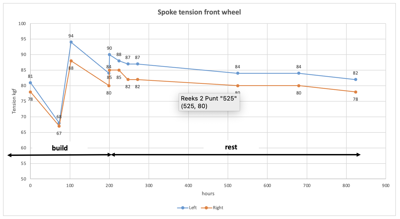Select the long double arrow under 'rest'
Viewport: 400px width, 219px height.
(236, 155)
